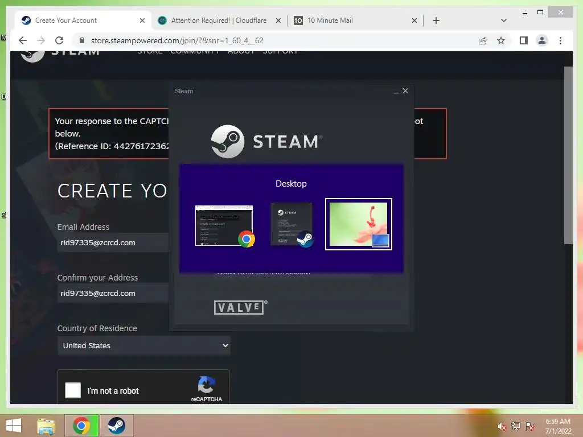Viewport: 583px width, 437px height.
Task: Click the Action Center flag icon
Action: (x=529, y=426)
